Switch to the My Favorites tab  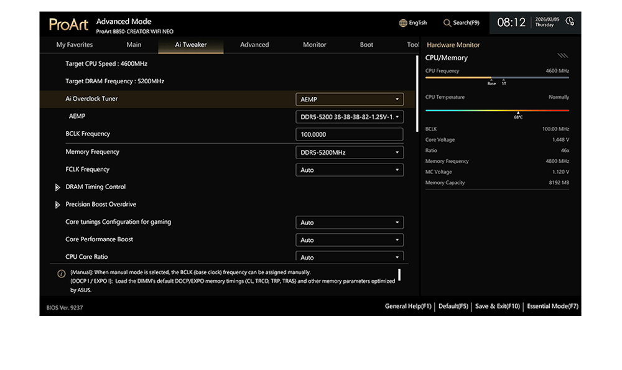tap(74, 45)
